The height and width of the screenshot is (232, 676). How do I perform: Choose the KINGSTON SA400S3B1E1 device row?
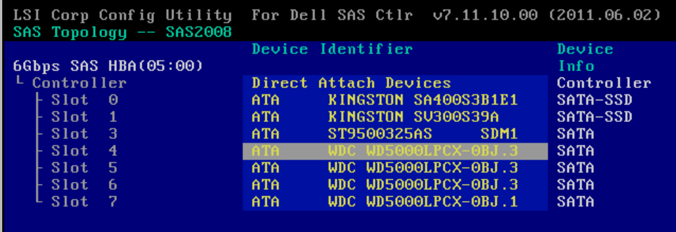pos(395,100)
